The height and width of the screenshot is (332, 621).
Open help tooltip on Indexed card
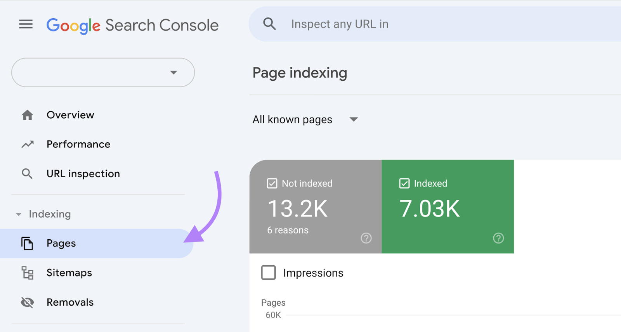pyautogui.click(x=498, y=238)
